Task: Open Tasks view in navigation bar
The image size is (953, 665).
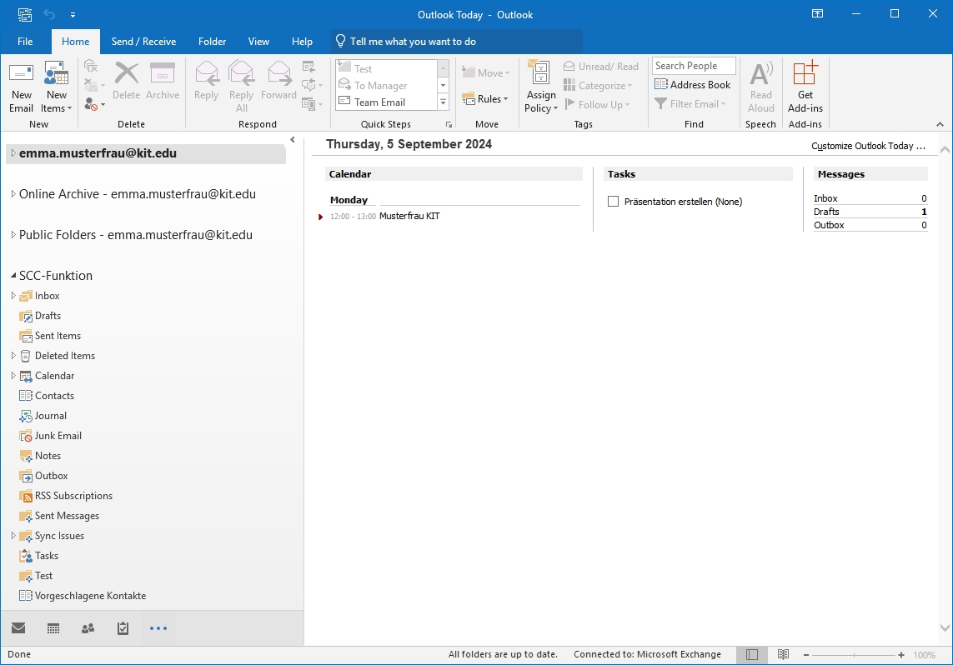Action: point(123,628)
